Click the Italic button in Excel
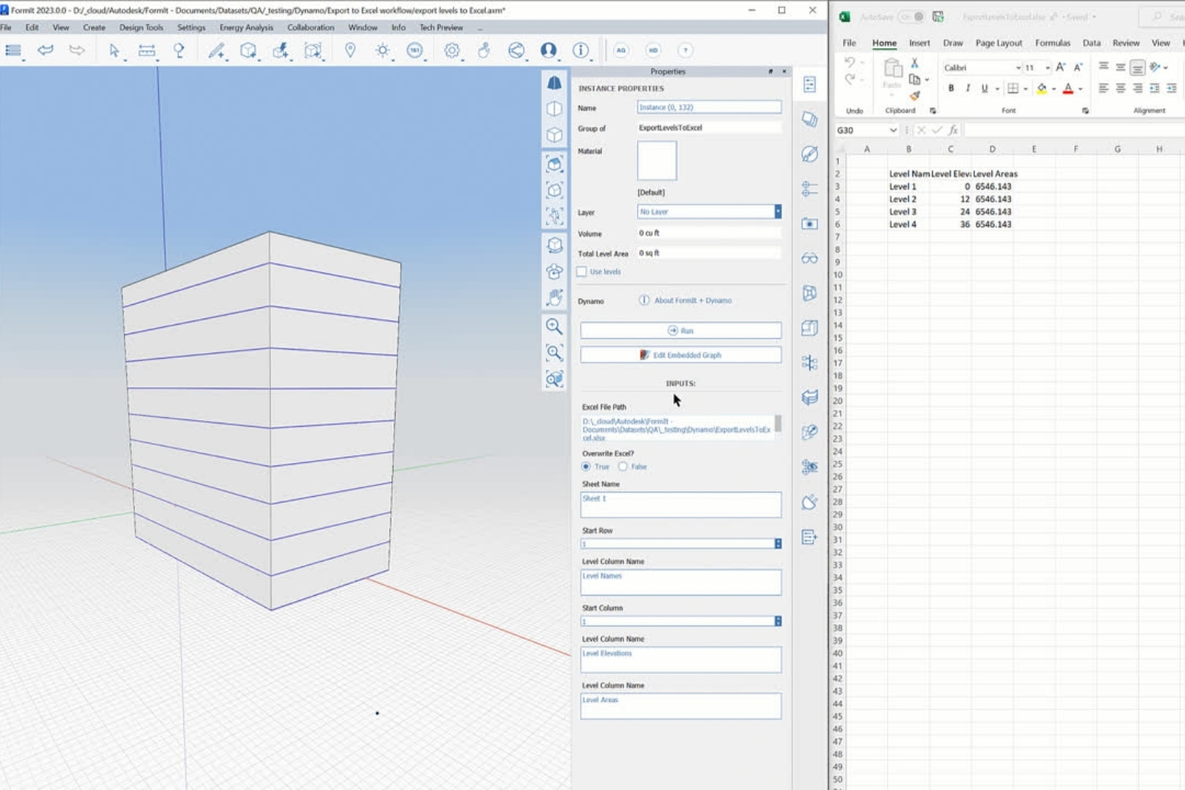The width and height of the screenshot is (1185, 790). [968, 88]
